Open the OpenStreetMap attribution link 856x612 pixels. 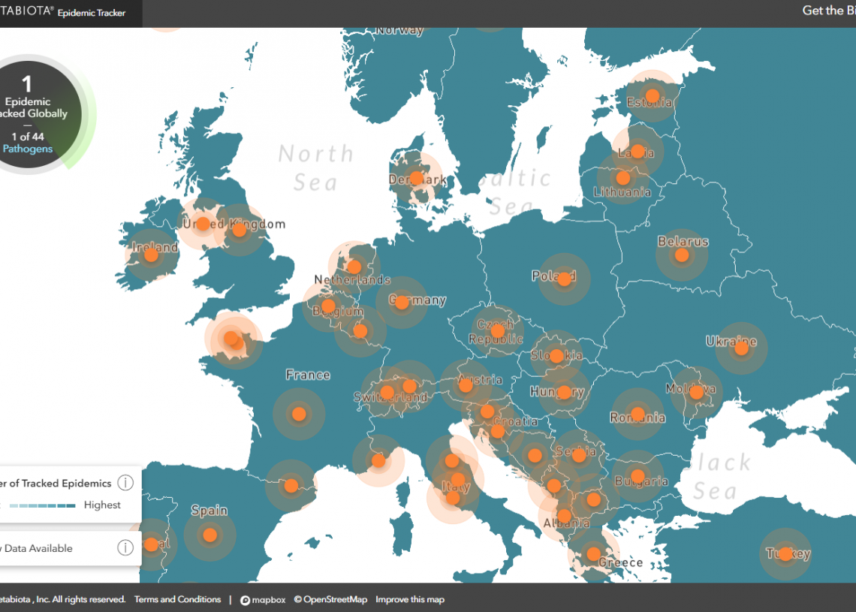coord(330,599)
